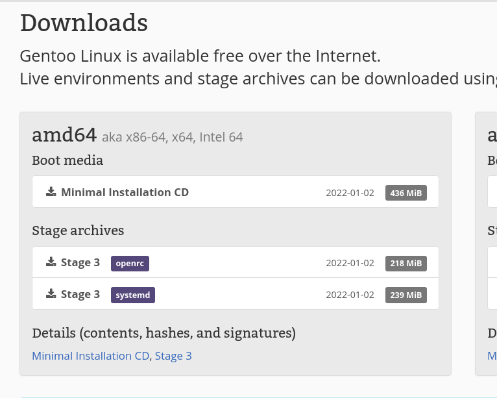Click the 2022-01-02 date on the systemd row
497x398 pixels.
point(350,295)
